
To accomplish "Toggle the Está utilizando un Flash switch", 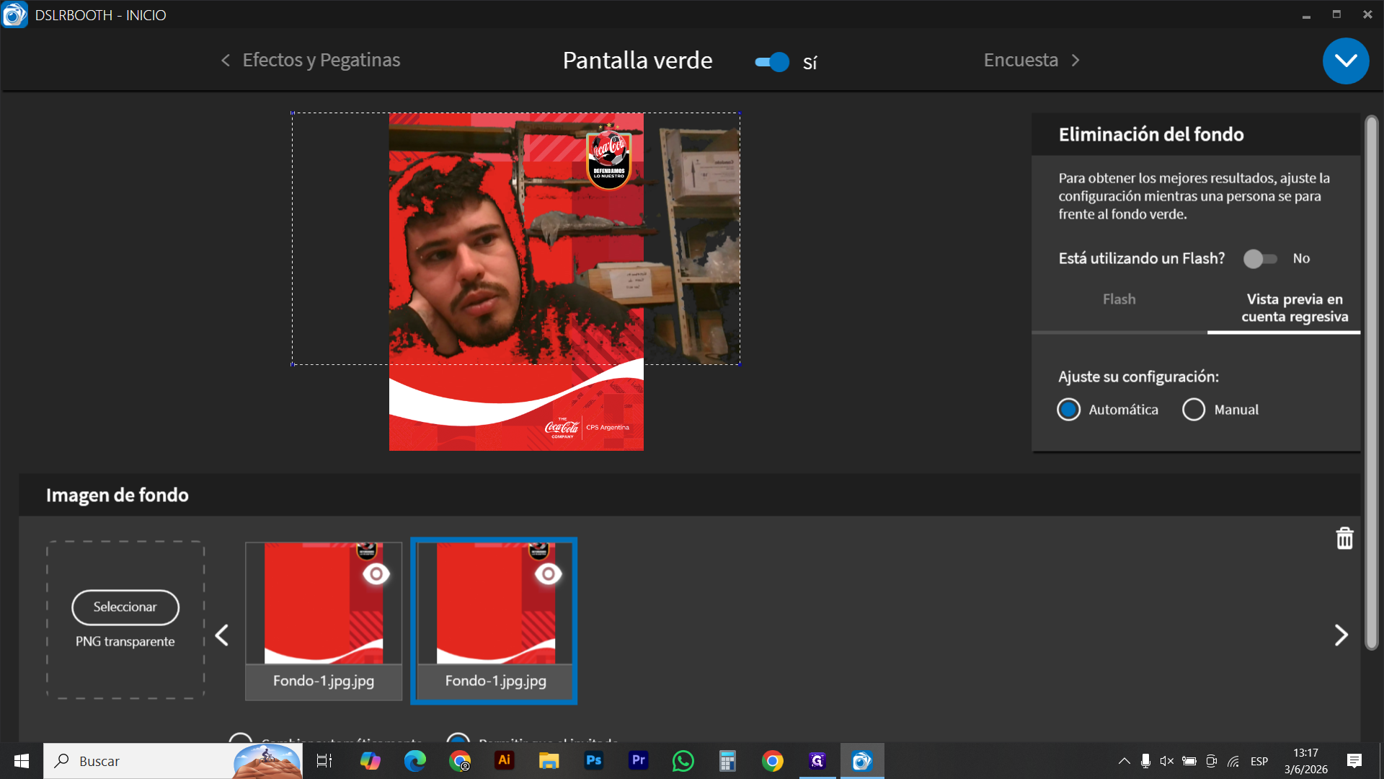I will 1260,258.
